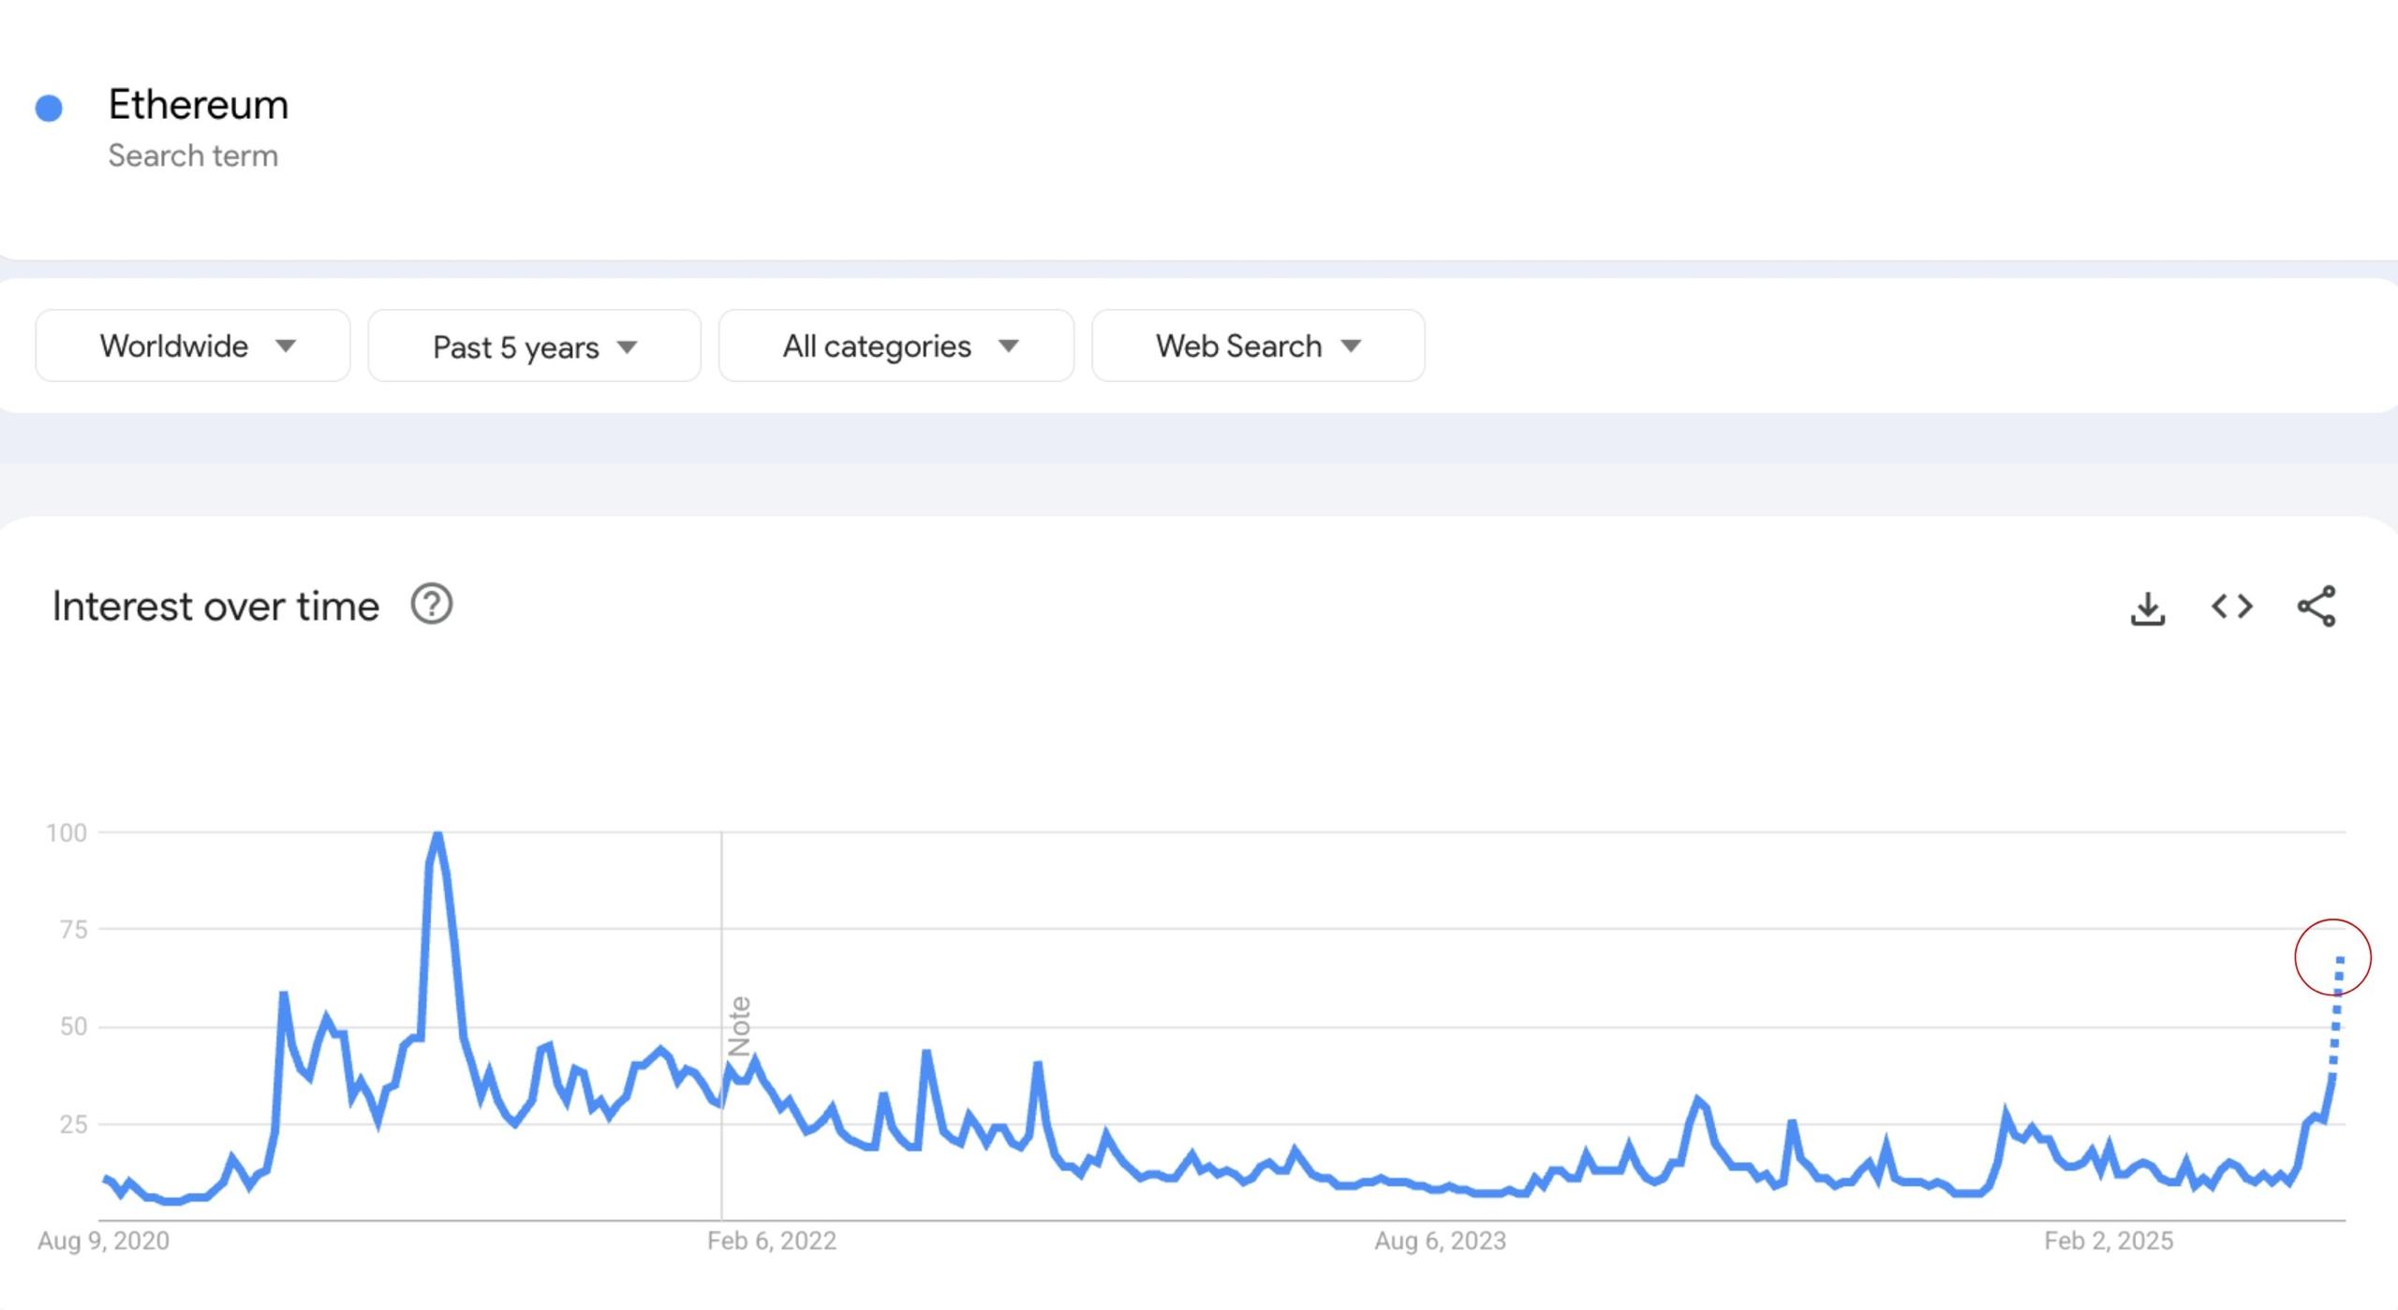2398x1310 pixels.
Task: Click the Aug 6, 2023 axis label
Action: point(1440,1241)
